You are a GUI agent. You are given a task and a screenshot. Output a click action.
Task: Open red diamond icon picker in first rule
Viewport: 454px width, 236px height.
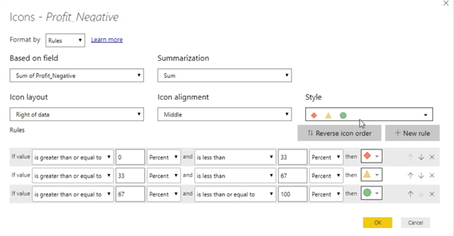370,156
